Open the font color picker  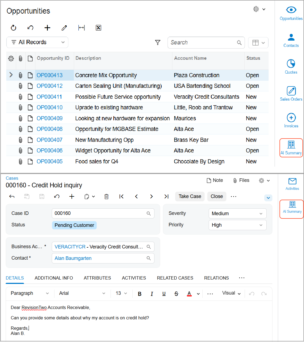coord(189,294)
